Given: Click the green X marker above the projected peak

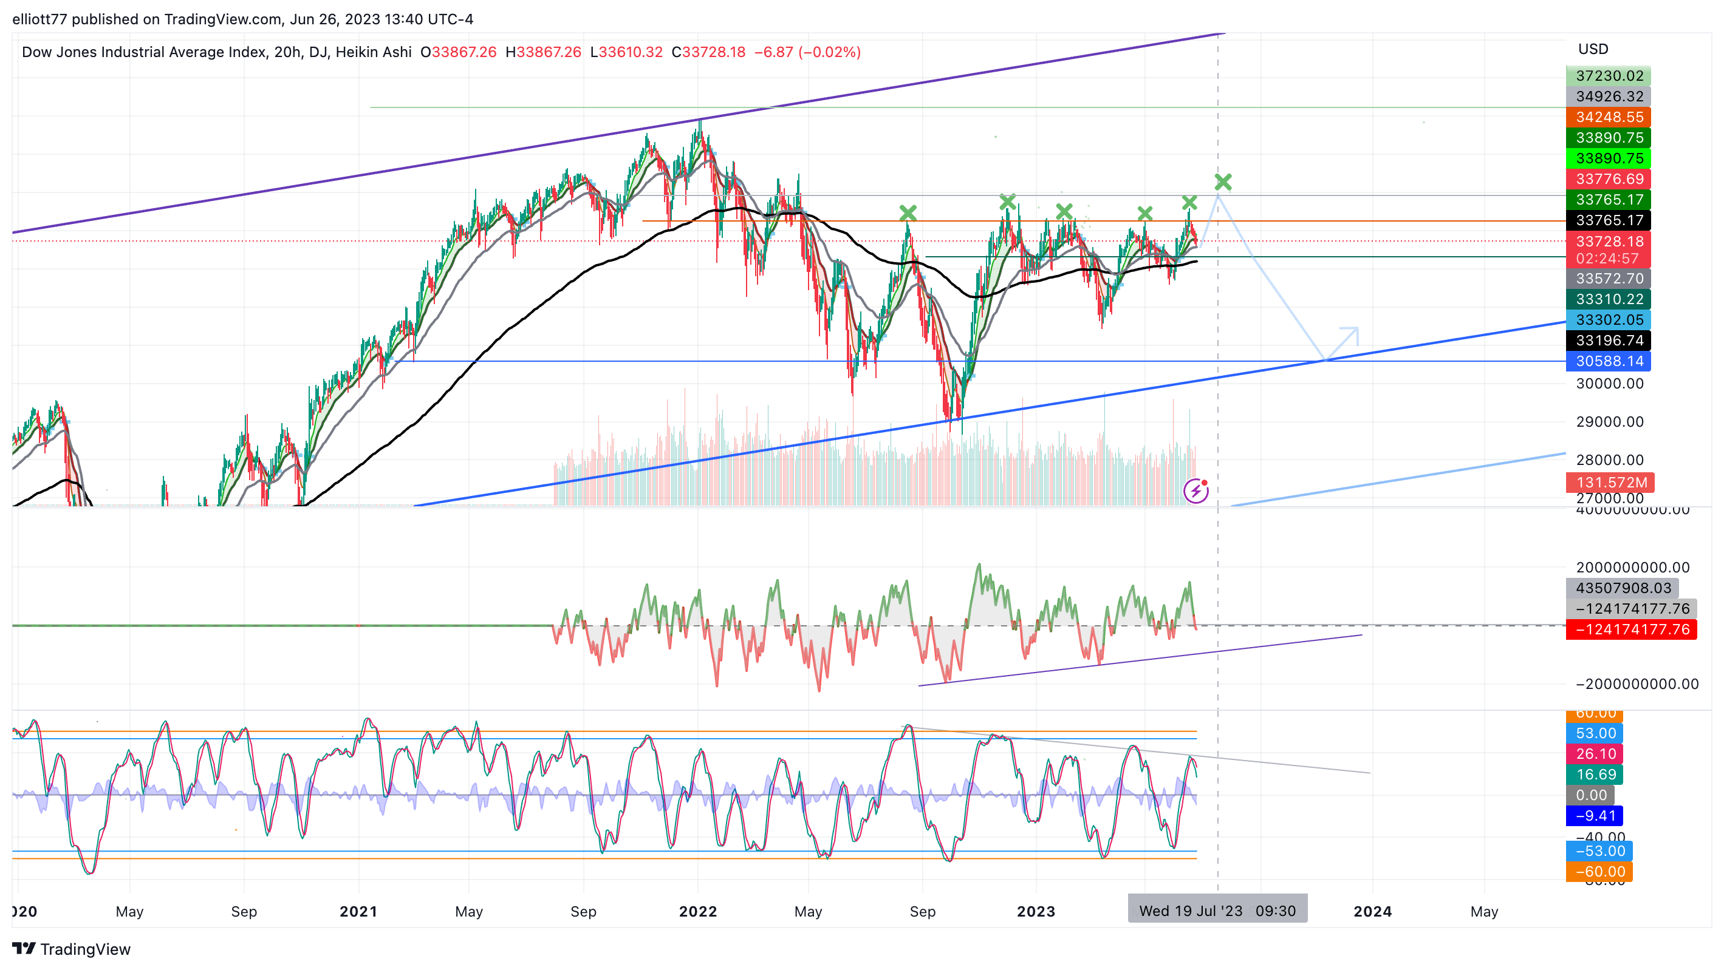Looking at the screenshot, I should [x=1223, y=182].
